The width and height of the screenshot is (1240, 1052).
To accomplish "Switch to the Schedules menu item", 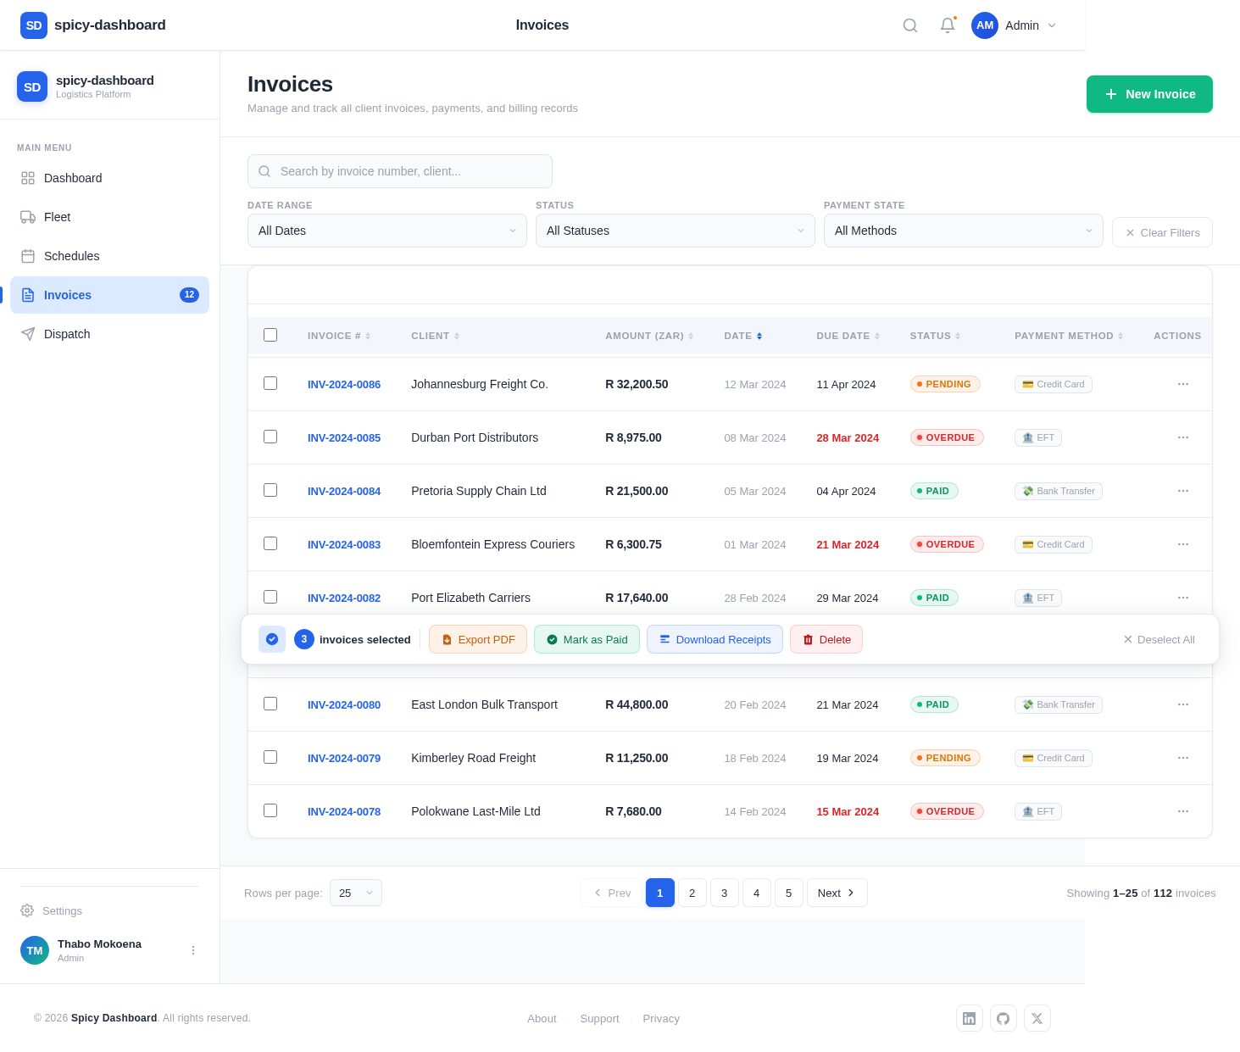I will point(71,256).
